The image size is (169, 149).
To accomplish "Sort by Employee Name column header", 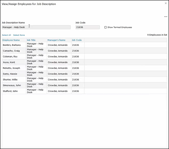I will (11, 40).
